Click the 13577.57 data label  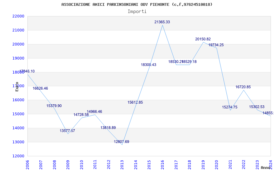tap(67, 131)
